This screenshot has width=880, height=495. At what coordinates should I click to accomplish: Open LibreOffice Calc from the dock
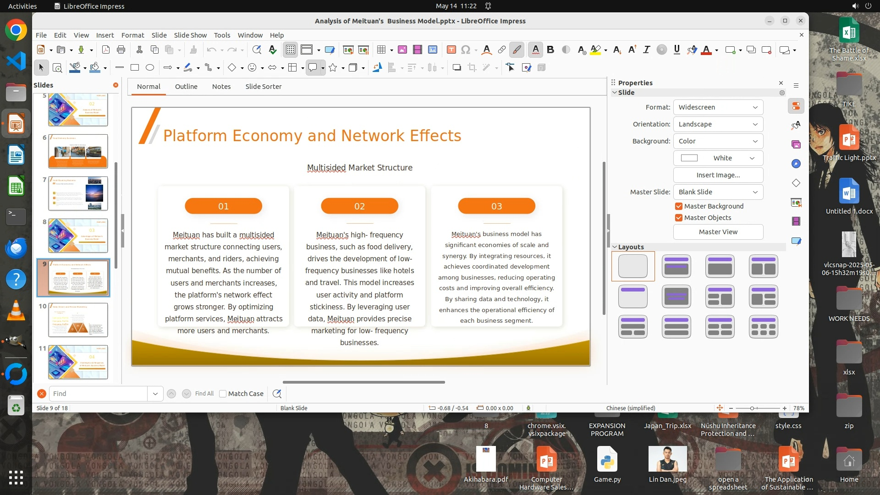(16, 187)
